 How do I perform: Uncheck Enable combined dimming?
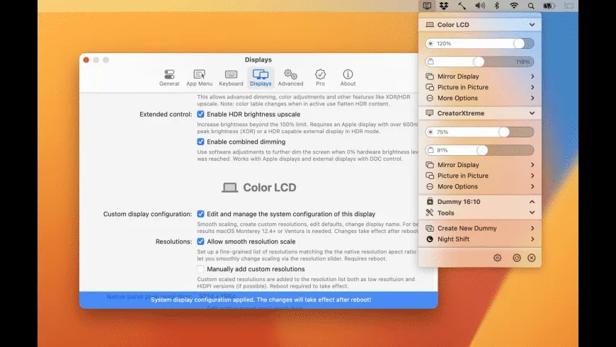click(201, 142)
